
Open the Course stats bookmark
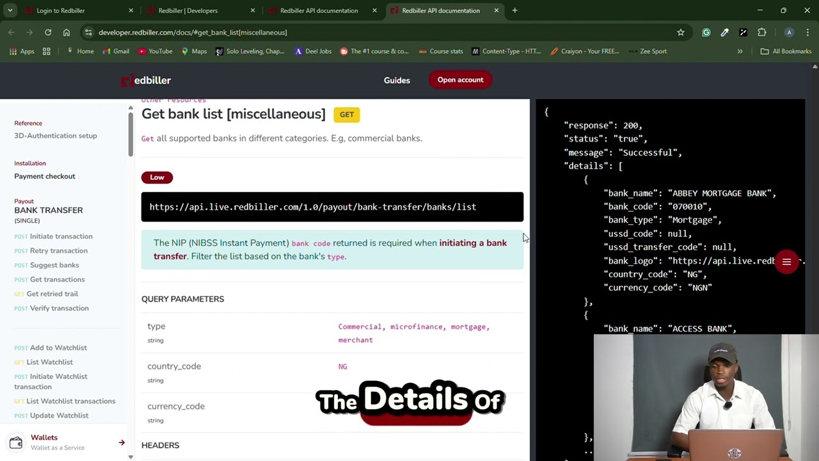(441, 51)
